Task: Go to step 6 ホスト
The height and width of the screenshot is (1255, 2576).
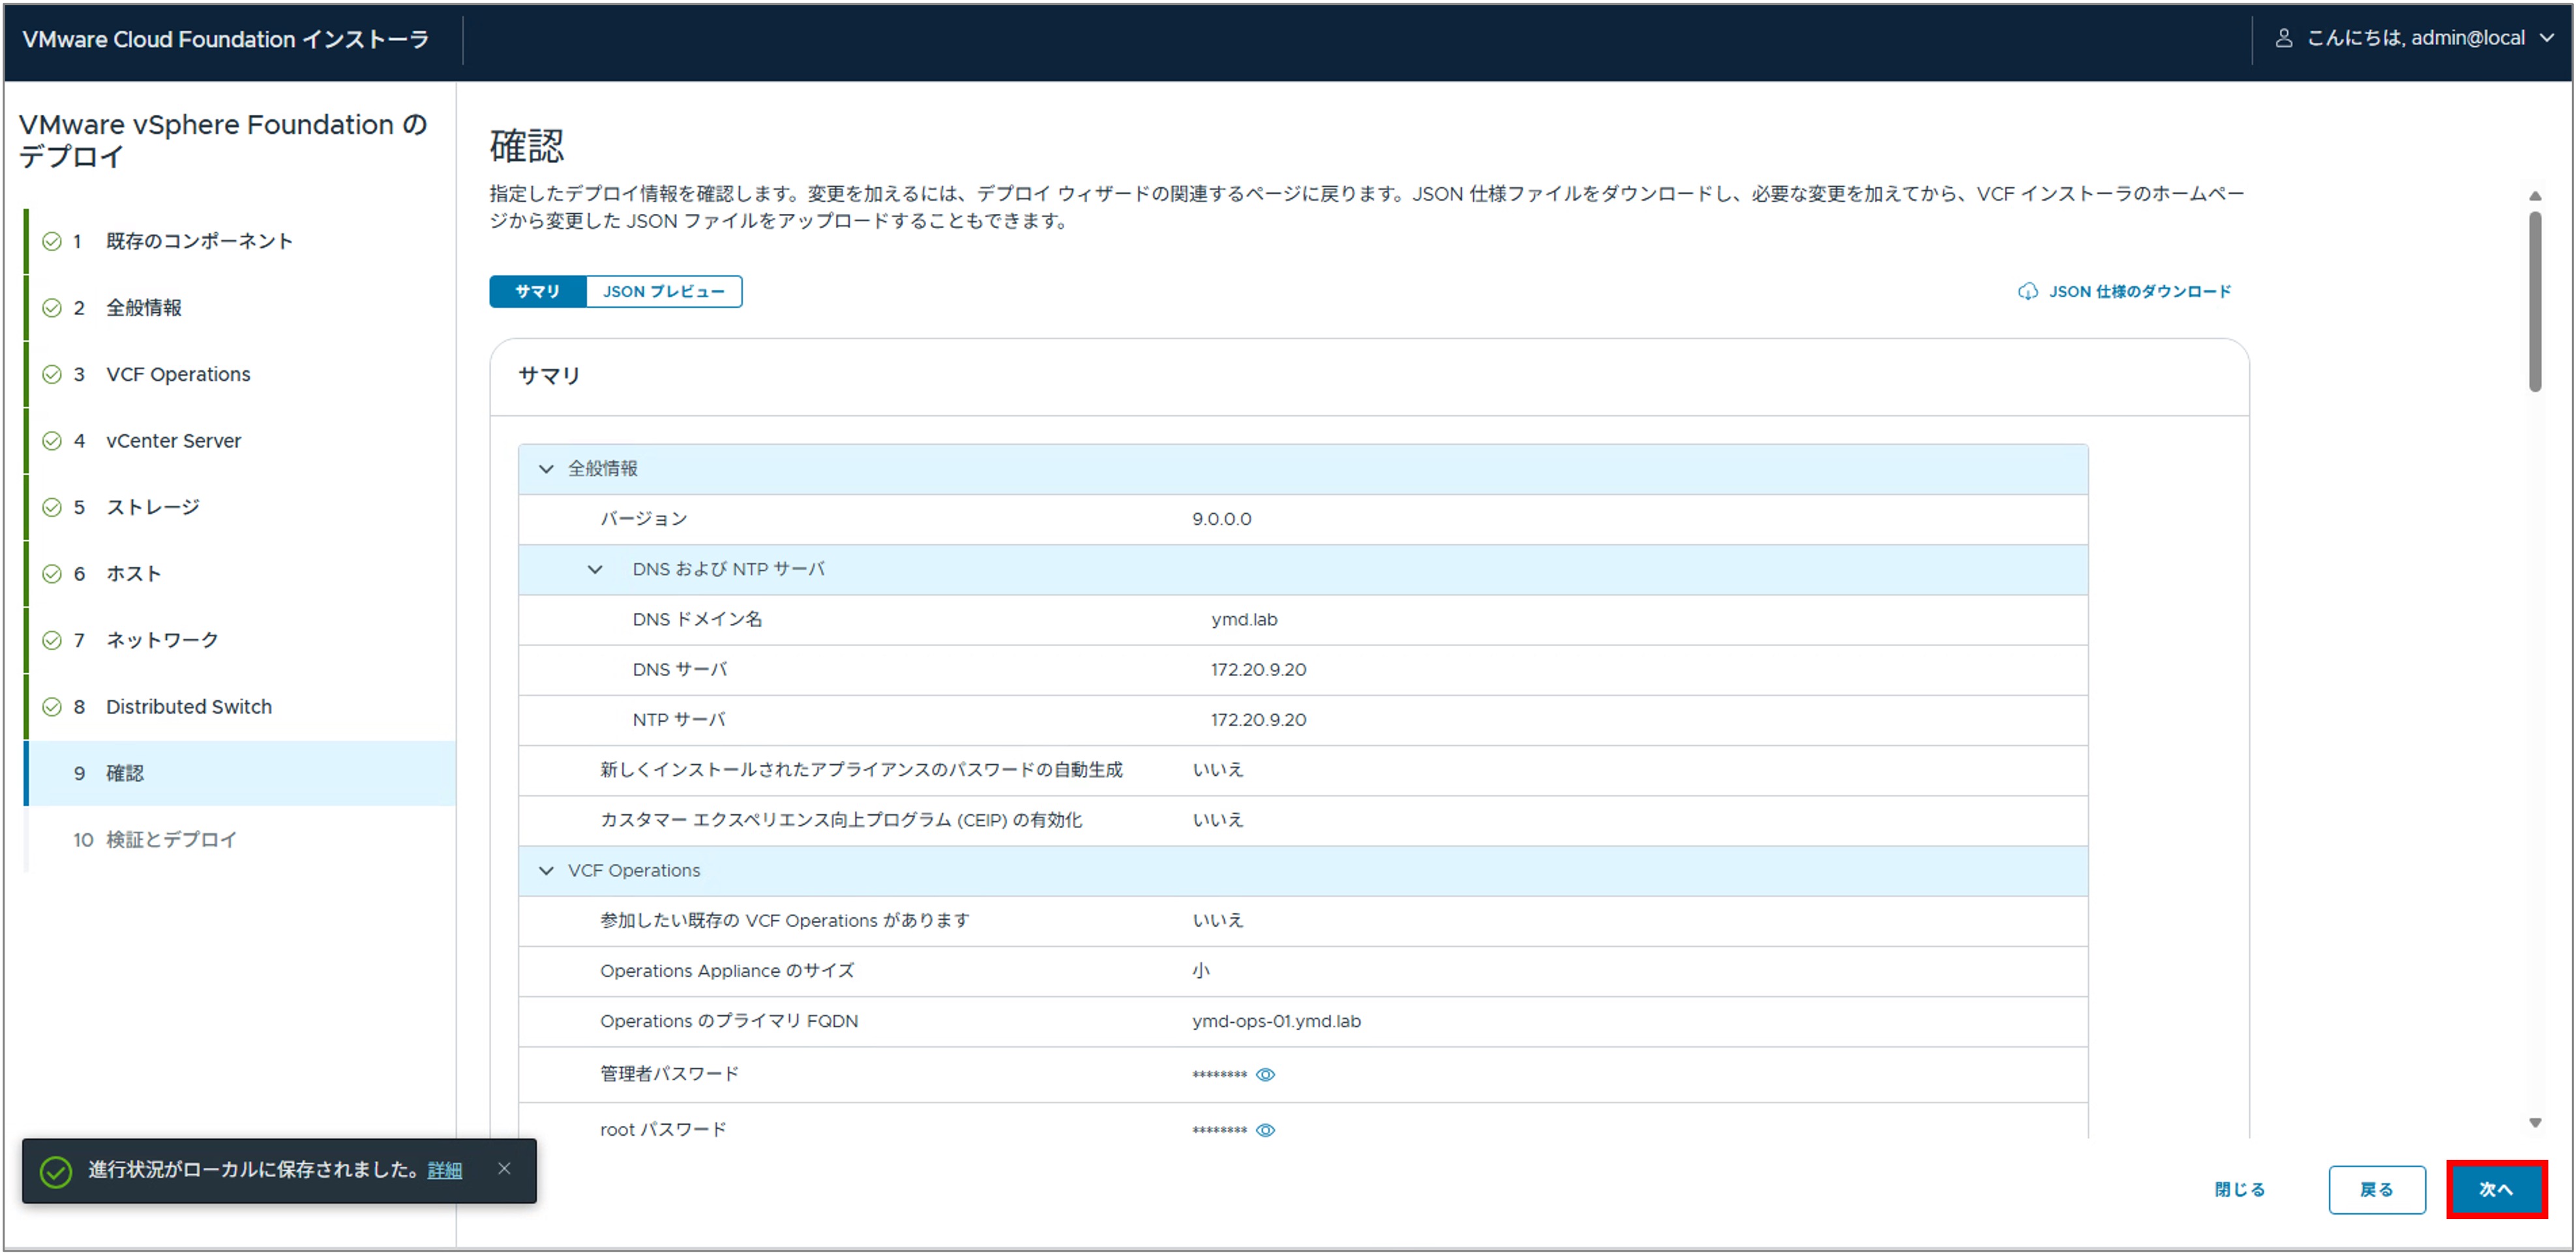Action: [240, 573]
